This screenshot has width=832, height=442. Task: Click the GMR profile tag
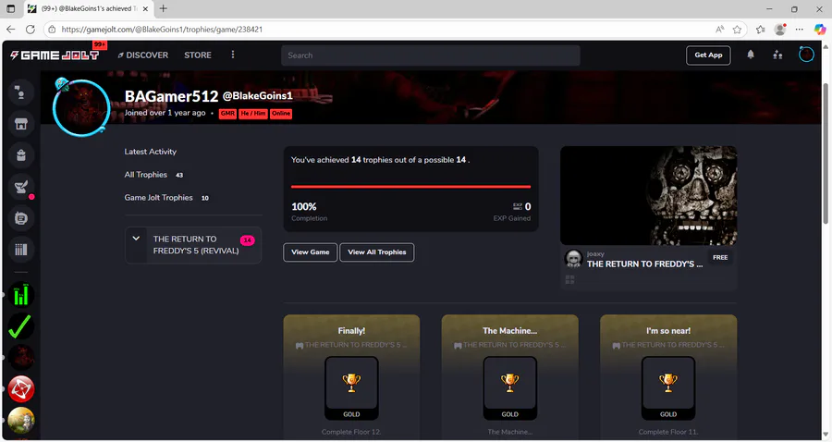pyautogui.click(x=227, y=114)
